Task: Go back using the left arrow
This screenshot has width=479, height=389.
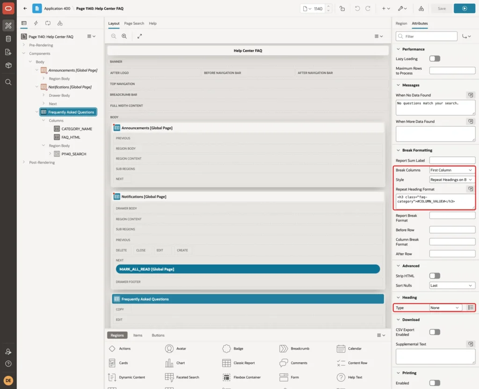Action: tap(25, 8)
